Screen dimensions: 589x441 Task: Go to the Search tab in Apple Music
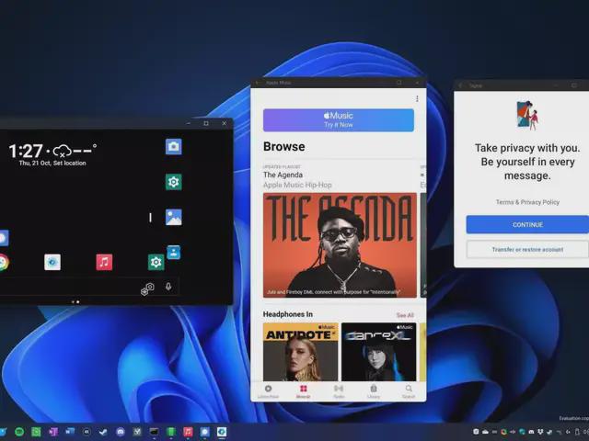408,390
